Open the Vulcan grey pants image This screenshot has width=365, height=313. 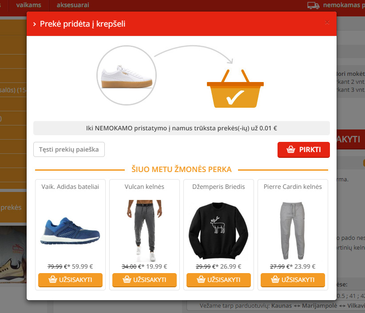144,230
